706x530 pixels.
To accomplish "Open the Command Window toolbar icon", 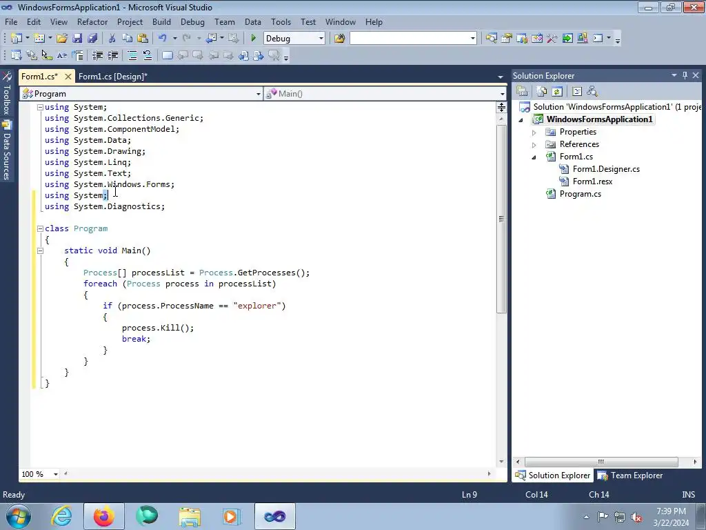I will 598,39.
